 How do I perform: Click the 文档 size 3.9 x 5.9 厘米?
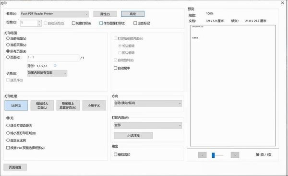215,21
